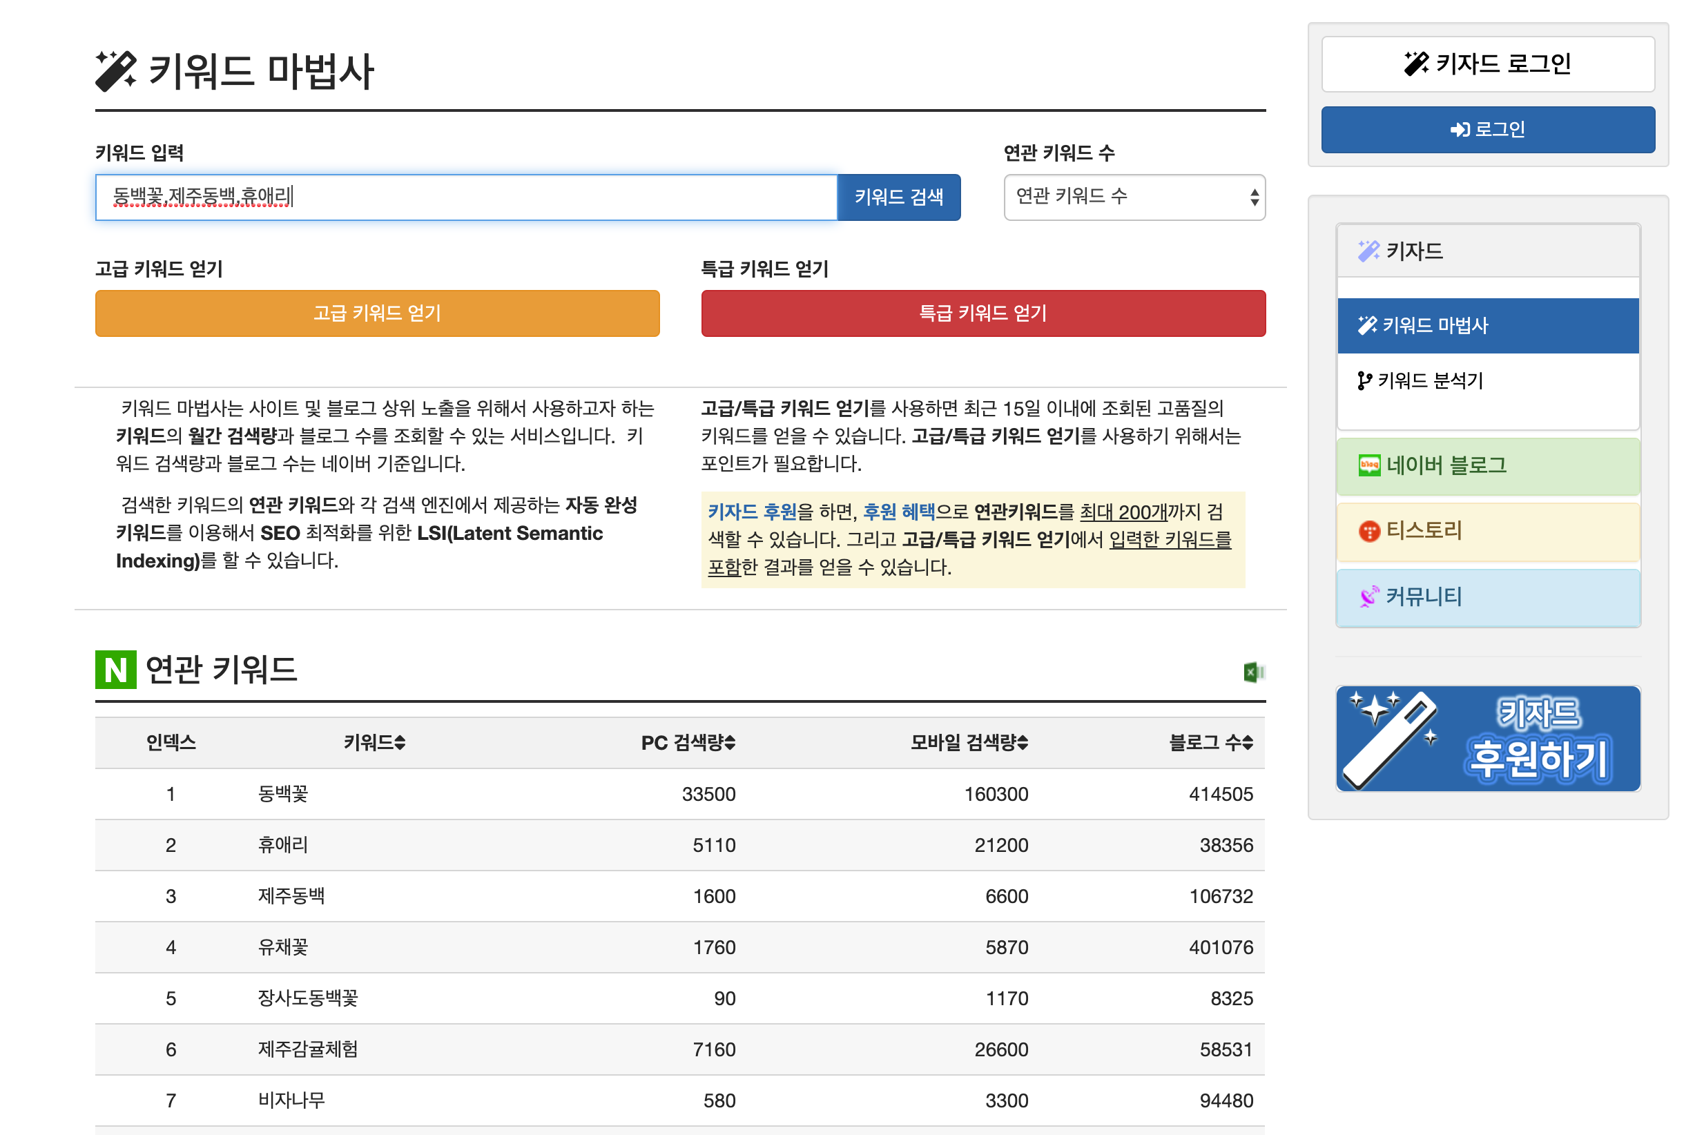Click the green N Naver icon
The height and width of the screenshot is (1135, 1704).
point(116,670)
